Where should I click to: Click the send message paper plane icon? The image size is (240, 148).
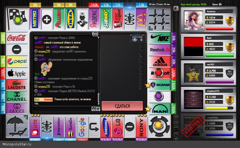point(98,109)
